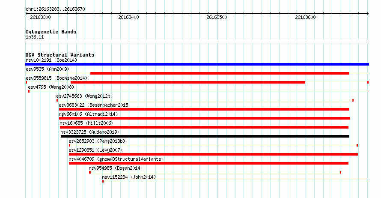
Task: Open the nsv160685 (Mills2006) label
Action: coord(86,123)
